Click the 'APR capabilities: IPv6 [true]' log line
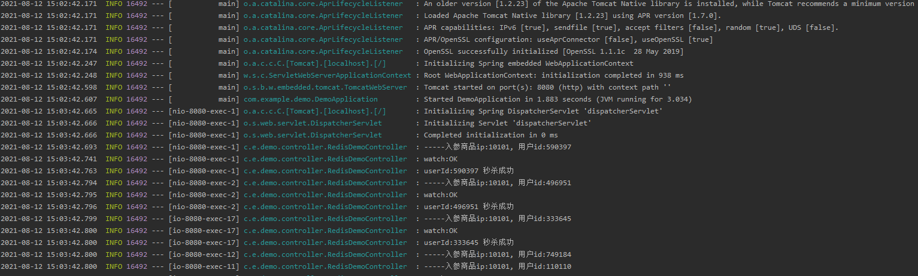The height and width of the screenshot is (276, 918). (631, 27)
